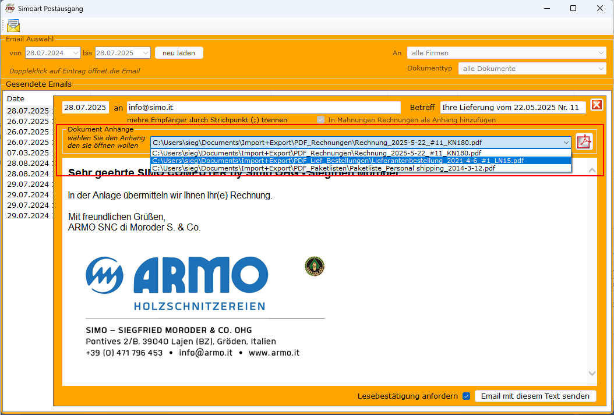Screen dimensions: 614x415
Task: Expand the Dokumenttyp 'alle Dokumente' dropdown
Action: (x=601, y=69)
